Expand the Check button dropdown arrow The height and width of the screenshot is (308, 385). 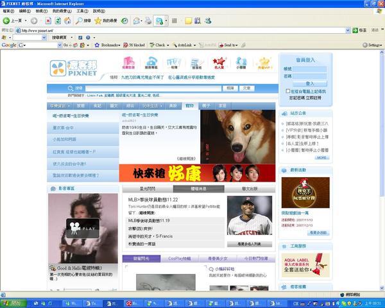click(x=168, y=45)
